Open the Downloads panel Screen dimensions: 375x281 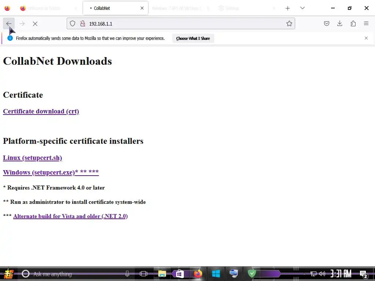(339, 23)
